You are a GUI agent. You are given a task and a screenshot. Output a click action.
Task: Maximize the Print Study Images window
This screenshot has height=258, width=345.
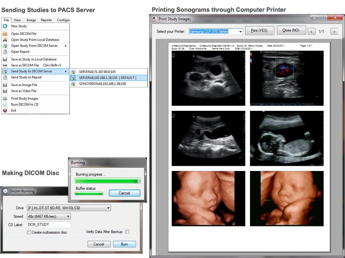click(323, 17)
